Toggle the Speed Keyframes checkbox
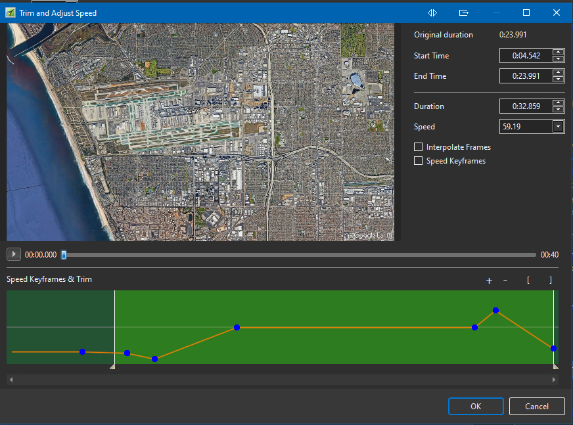Image resolution: width=573 pixels, height=425 pixels. (x=419, y=161)
